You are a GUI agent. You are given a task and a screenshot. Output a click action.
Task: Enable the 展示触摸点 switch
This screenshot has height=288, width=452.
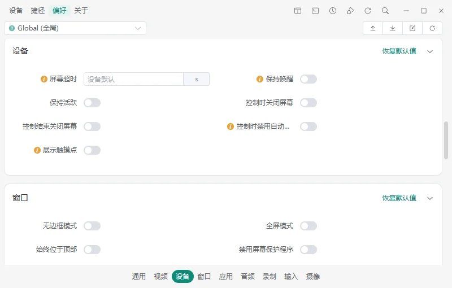coord(92,150)
